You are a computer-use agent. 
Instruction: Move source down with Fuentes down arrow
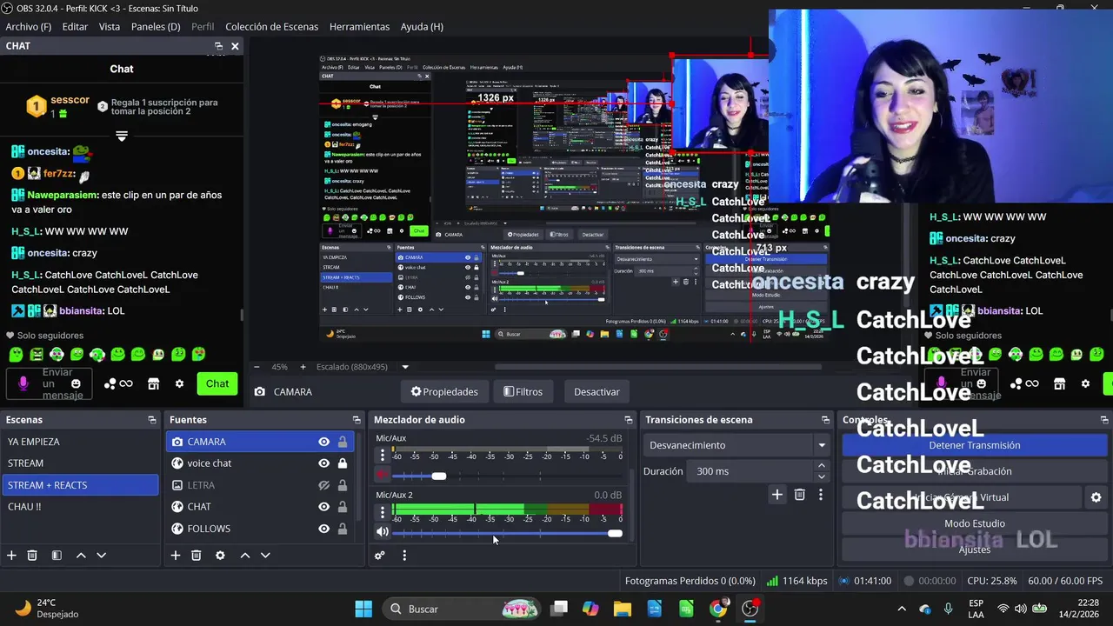pyautogui.click(x=265, y=555)
